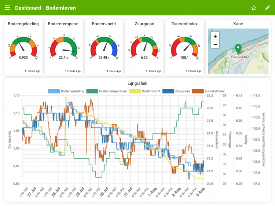Click the Zuurgraad gauge reading 6.30
This screenshot has width=275, height=206.
(x=144, y=48)
